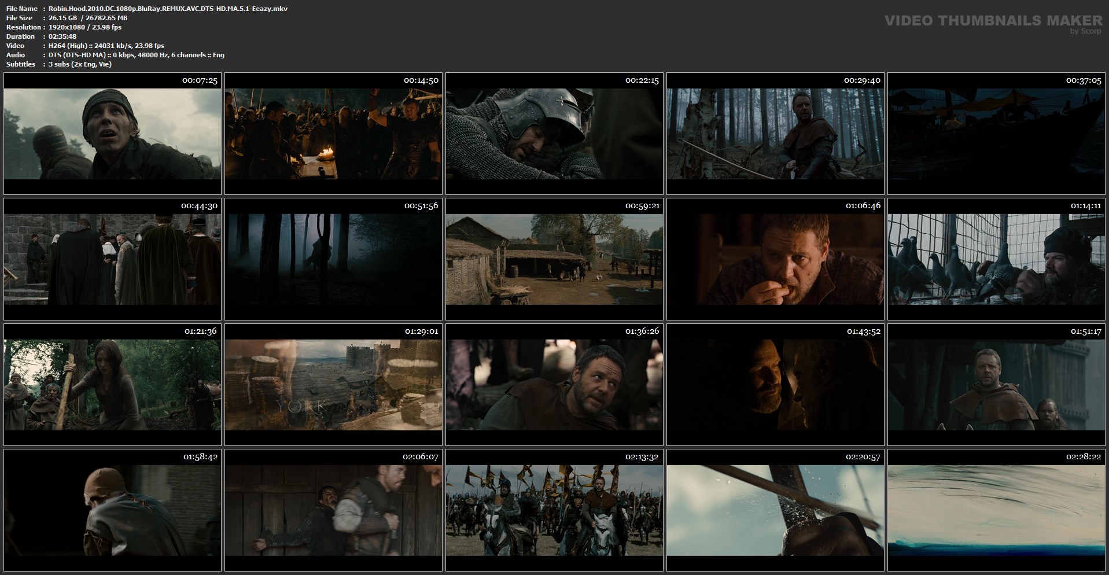Screen dimensions: 1109x575
Task: Click the resolution value 1920x1080 / 23.98 fps
Action: tap(85, 27)
